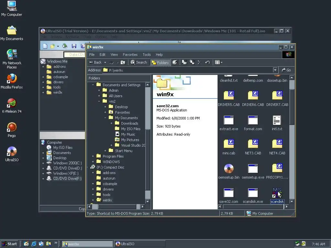331x248 pixels.
Task: Click the Go button
Action: [286, 70]
